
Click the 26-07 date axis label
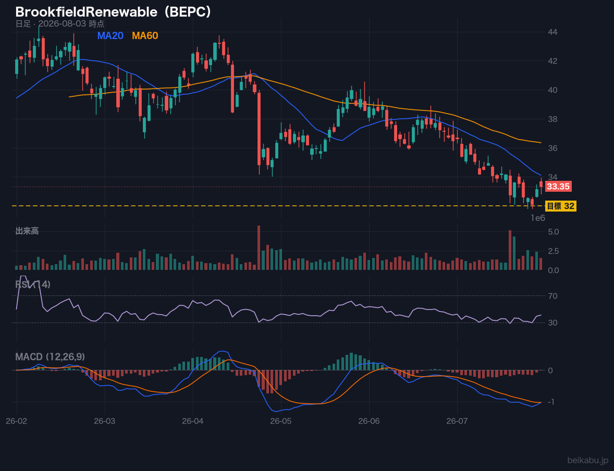[457, 422]
